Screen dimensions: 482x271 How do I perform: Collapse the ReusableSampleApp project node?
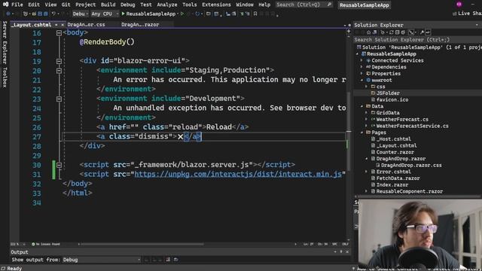click(358, 54)
